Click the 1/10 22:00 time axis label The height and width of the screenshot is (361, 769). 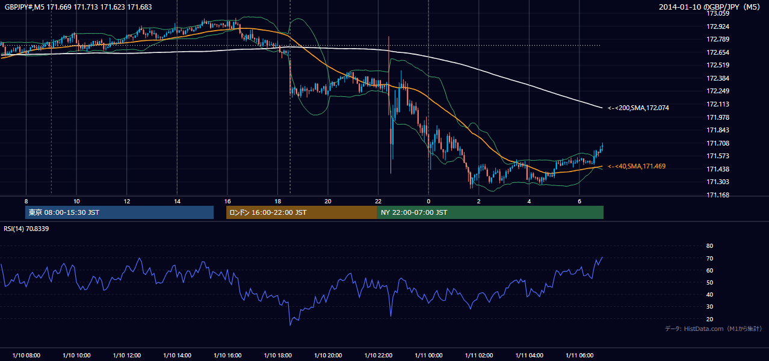(x=378, y=355)
